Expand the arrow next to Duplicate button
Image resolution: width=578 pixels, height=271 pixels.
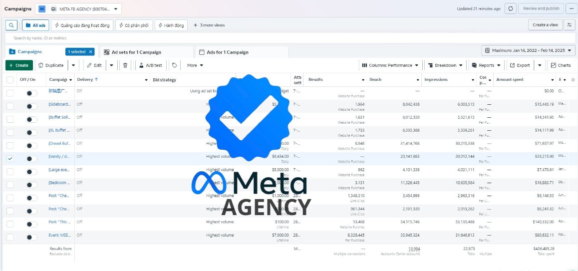73,65
